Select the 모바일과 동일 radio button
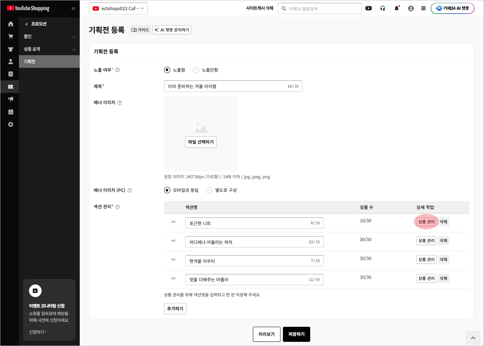 [167, 190]
